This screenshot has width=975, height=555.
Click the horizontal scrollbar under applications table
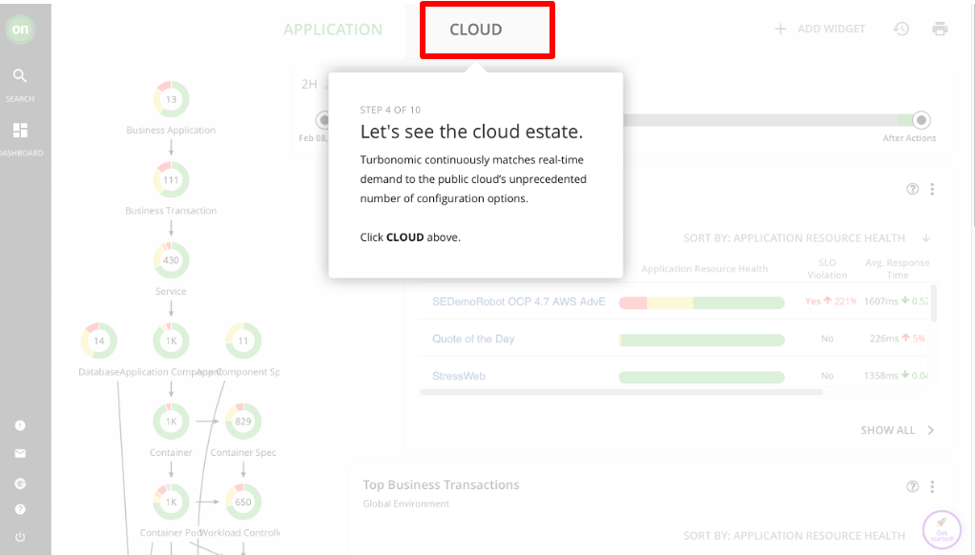(x=622, y=392)
